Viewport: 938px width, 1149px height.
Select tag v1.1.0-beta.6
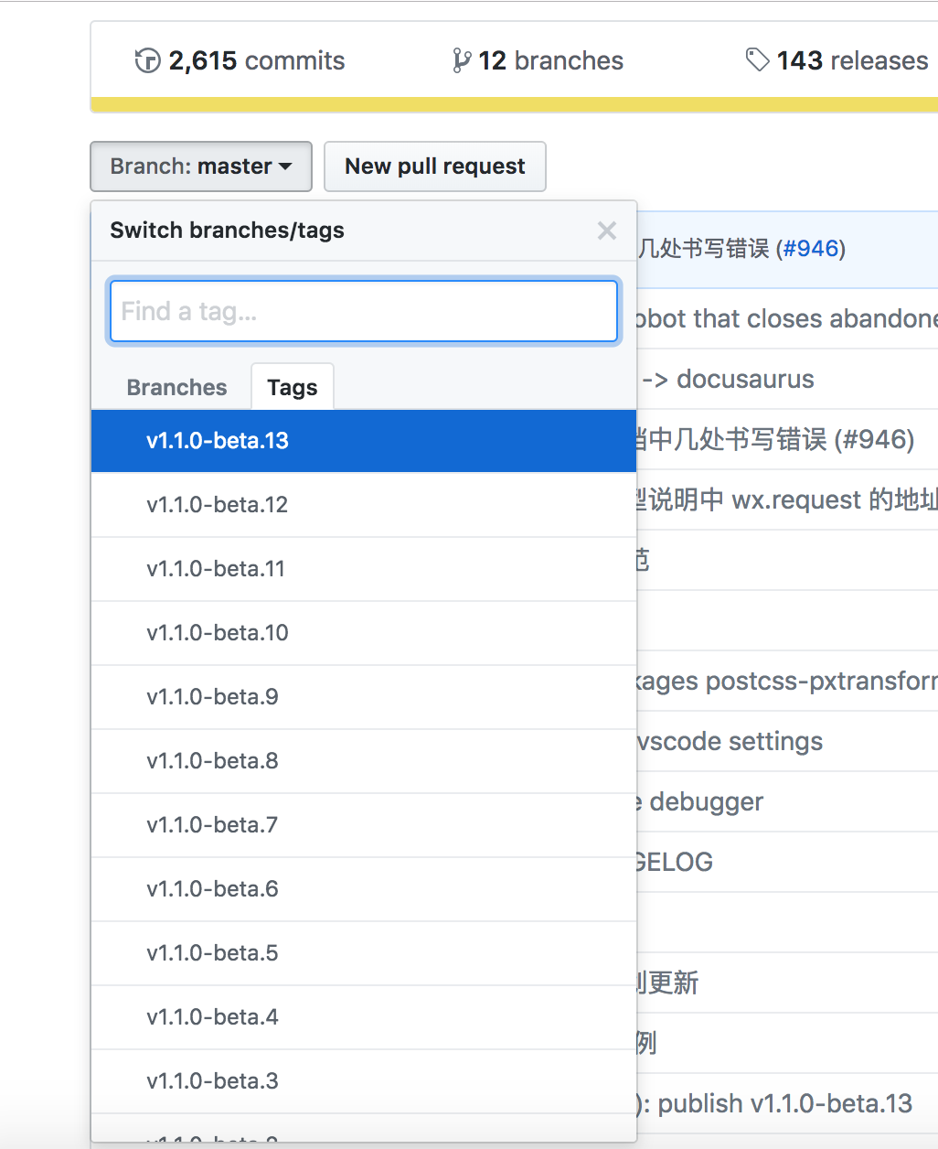364,889
